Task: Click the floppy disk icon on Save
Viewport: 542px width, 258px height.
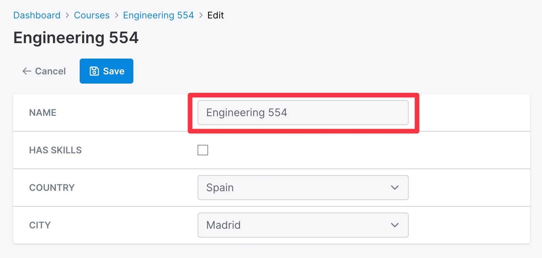Action: [94, 71]
